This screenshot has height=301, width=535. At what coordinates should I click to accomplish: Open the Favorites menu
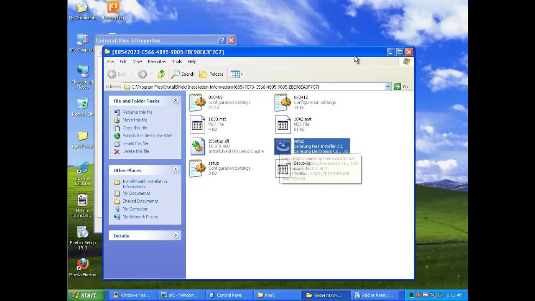click(x=157, y=61)
